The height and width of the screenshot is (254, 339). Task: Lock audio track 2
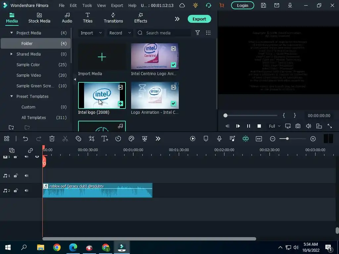(x=16, y=190)
